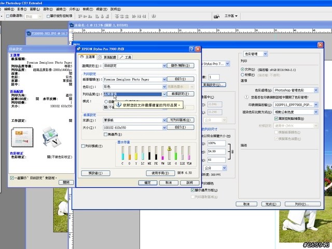Click the Align top edges icon
This screenshot has height=249, width=332.
click(x=80, y=16)
